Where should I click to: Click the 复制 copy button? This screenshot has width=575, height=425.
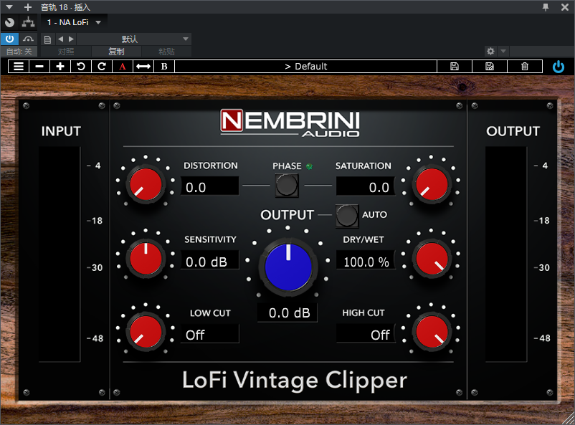[116, 52]
